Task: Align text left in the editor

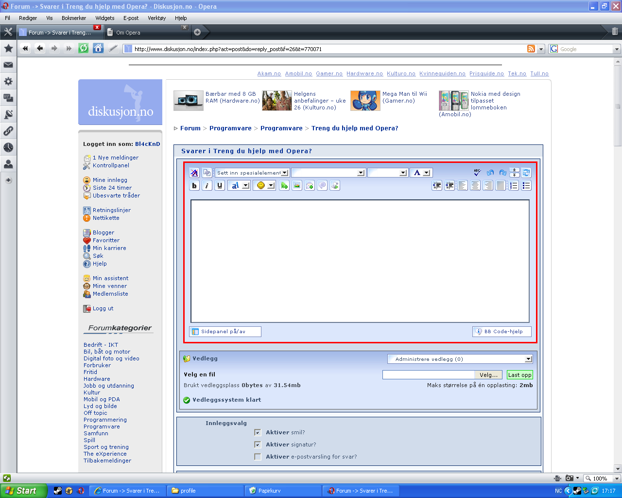Action: coord(463,185)
